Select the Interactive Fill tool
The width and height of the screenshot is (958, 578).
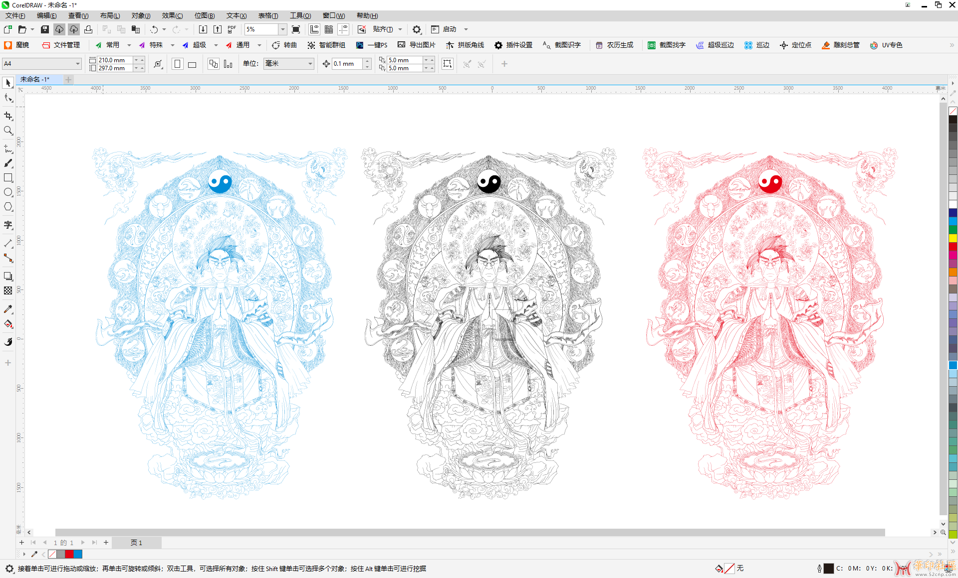coord(8,324)
